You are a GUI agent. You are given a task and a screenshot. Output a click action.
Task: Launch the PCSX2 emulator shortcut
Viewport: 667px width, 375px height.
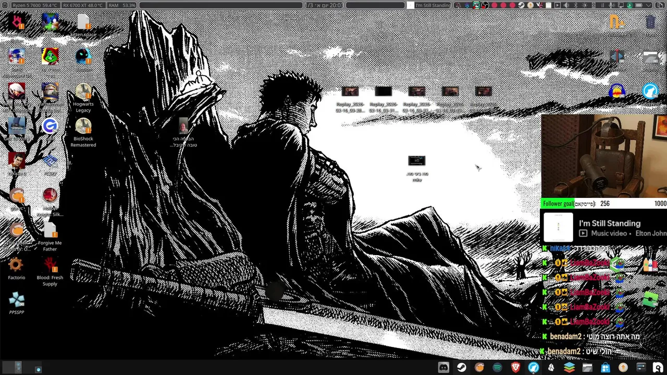(x=50, y=160)
